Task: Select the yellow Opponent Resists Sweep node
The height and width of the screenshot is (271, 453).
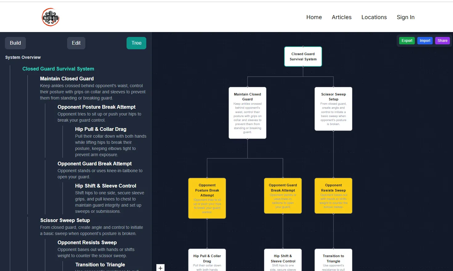Action: (333, 196)
